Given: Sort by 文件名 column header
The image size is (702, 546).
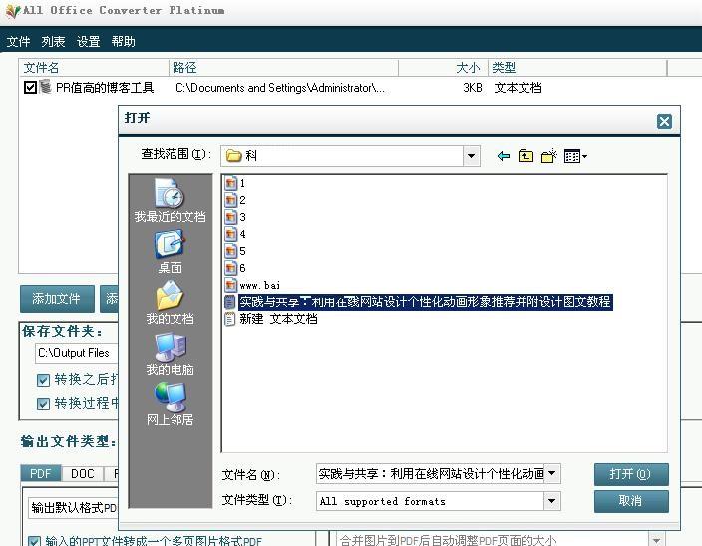Looking at the screenshot, I should click(94, 68).
